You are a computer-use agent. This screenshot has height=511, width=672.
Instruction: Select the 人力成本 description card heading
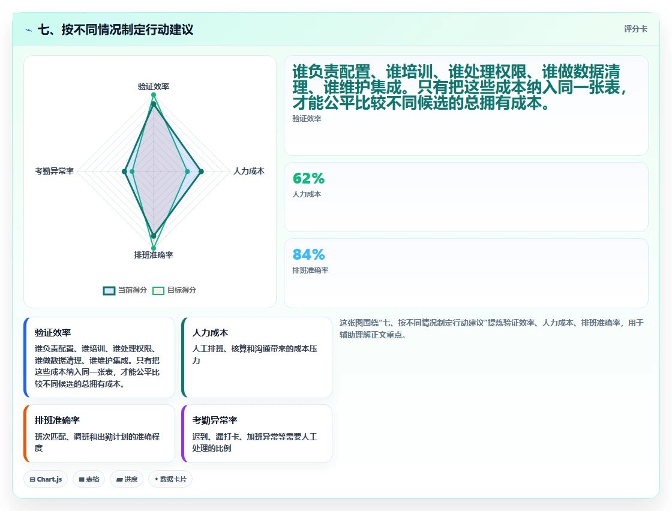pyautogui.click(x=210, y=332)
